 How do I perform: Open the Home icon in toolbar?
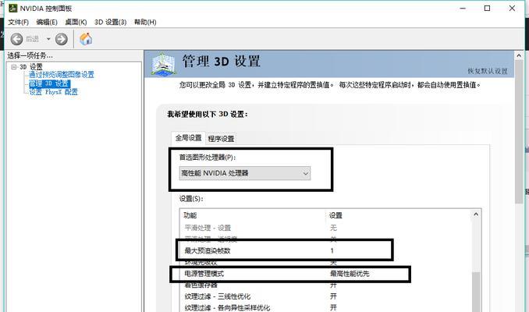coord(86,39)
